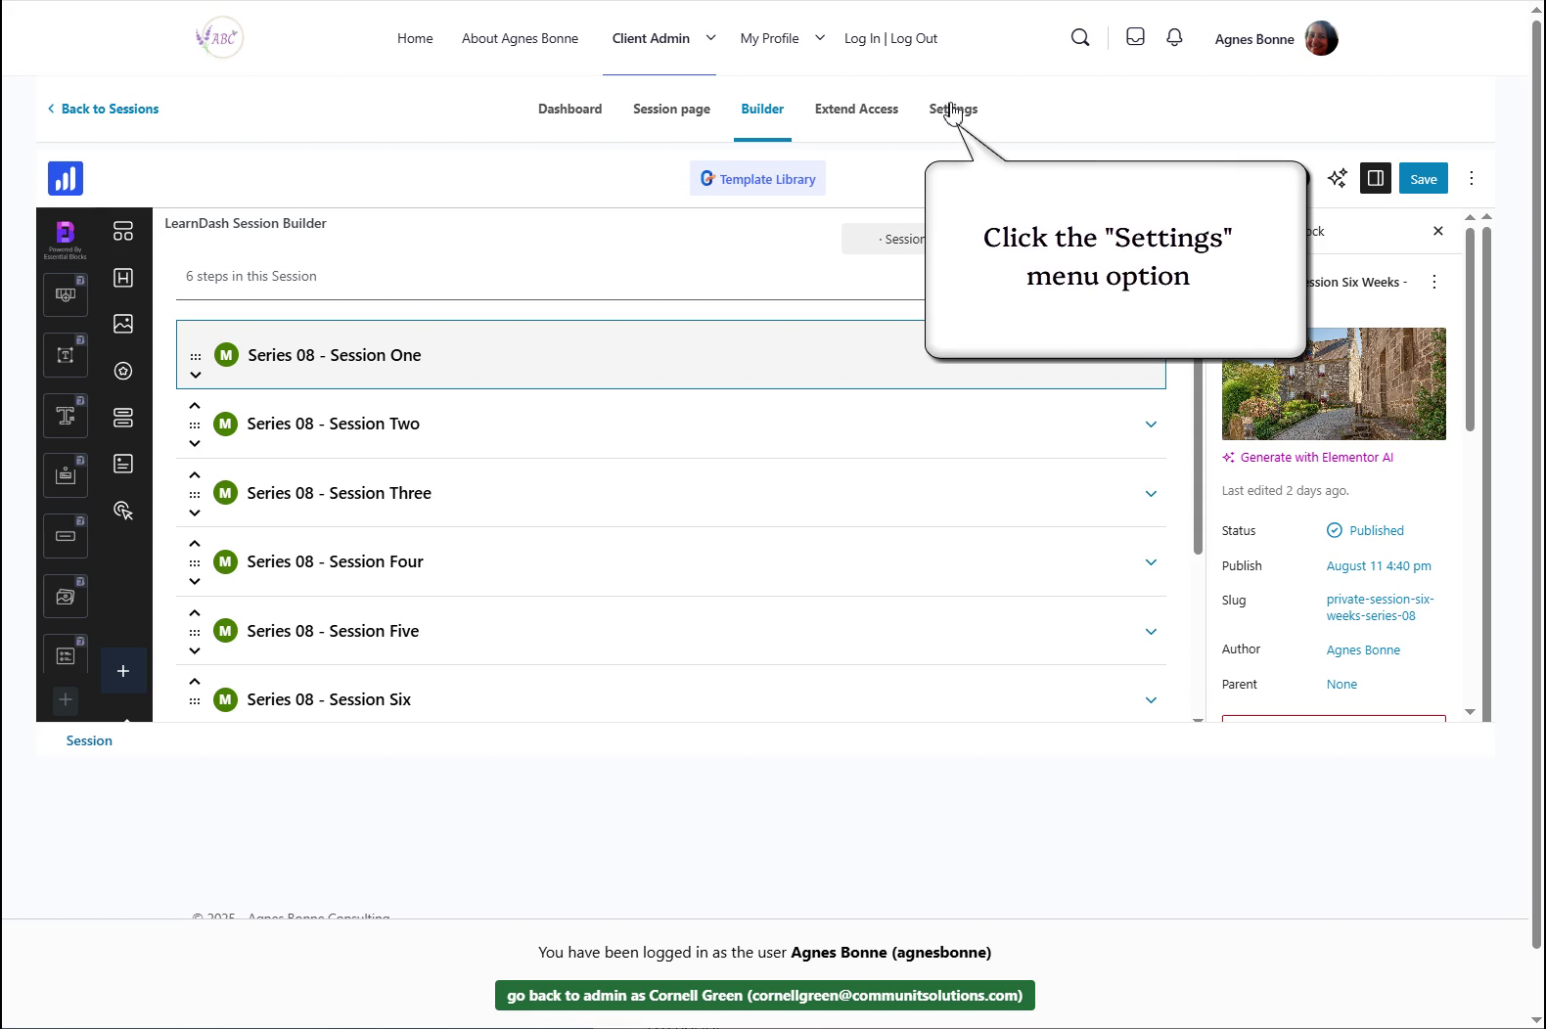Click the blue Save button

click(x=1423, y=179)
